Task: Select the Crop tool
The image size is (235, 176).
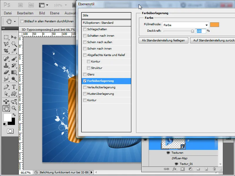Action: coord(6,51)
